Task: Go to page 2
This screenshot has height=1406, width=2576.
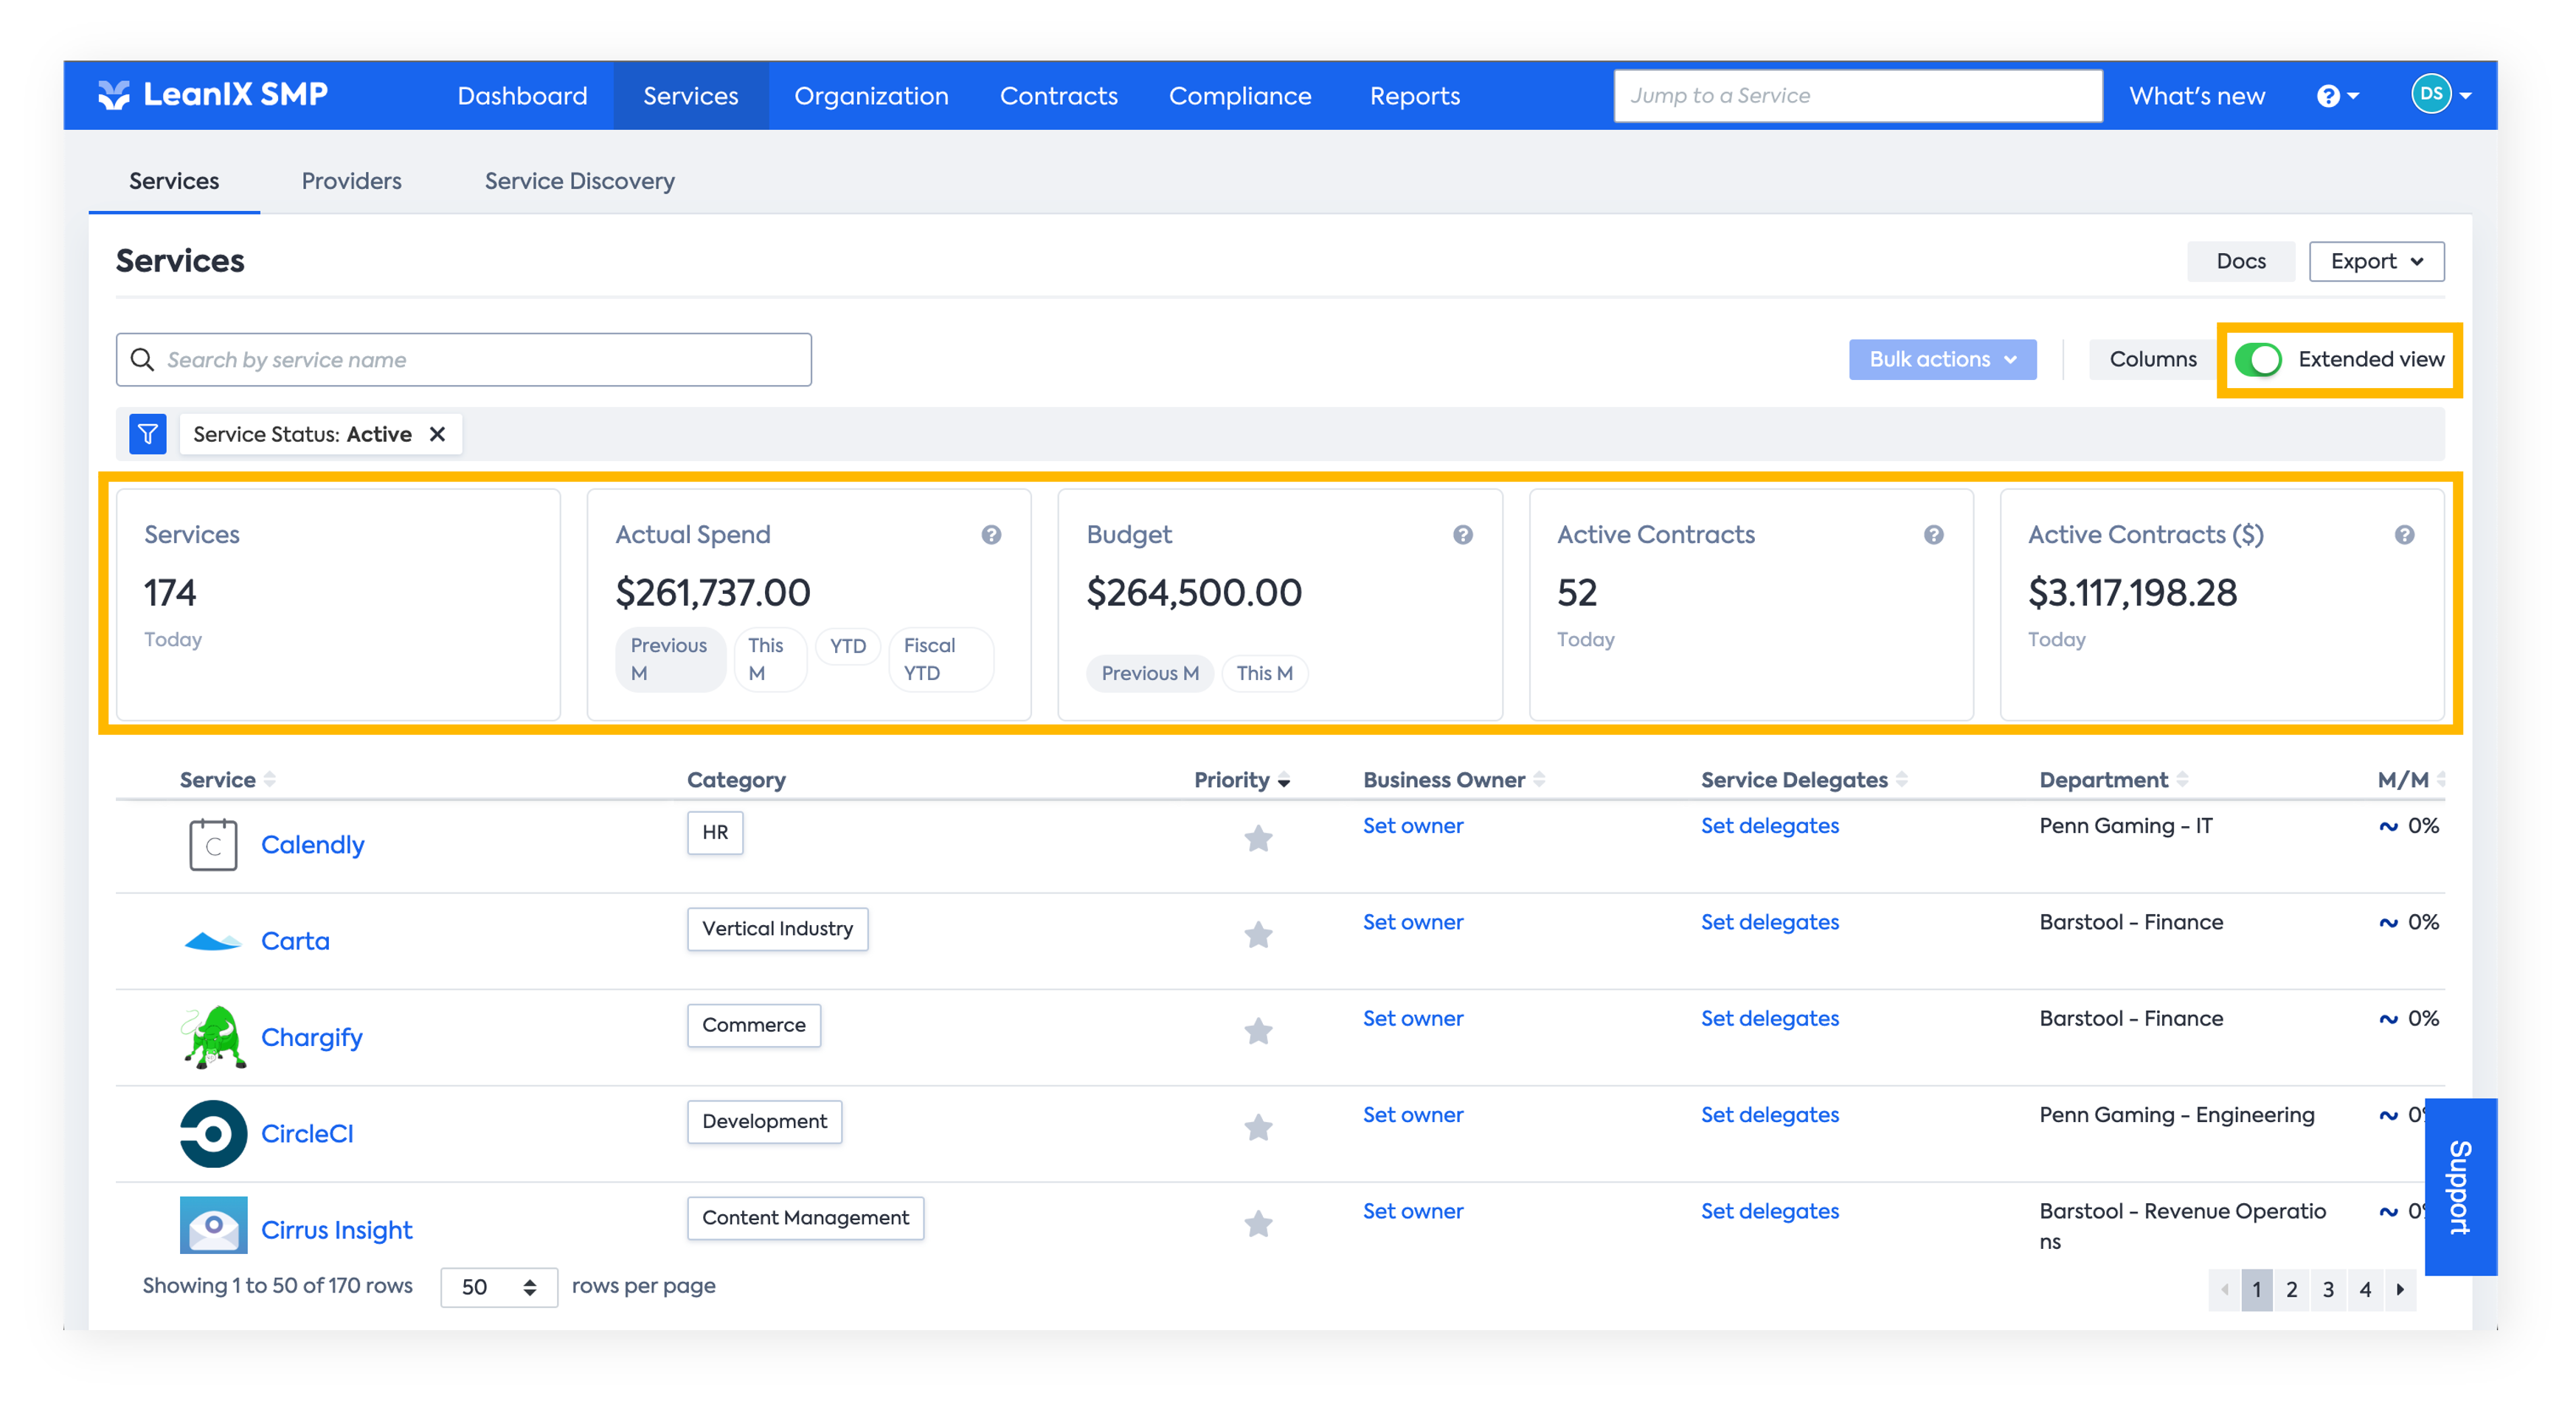Action: [x=2291, y=1289]
